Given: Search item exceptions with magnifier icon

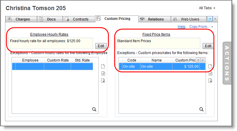Looking at the screenshot, I should coord(201,109).
